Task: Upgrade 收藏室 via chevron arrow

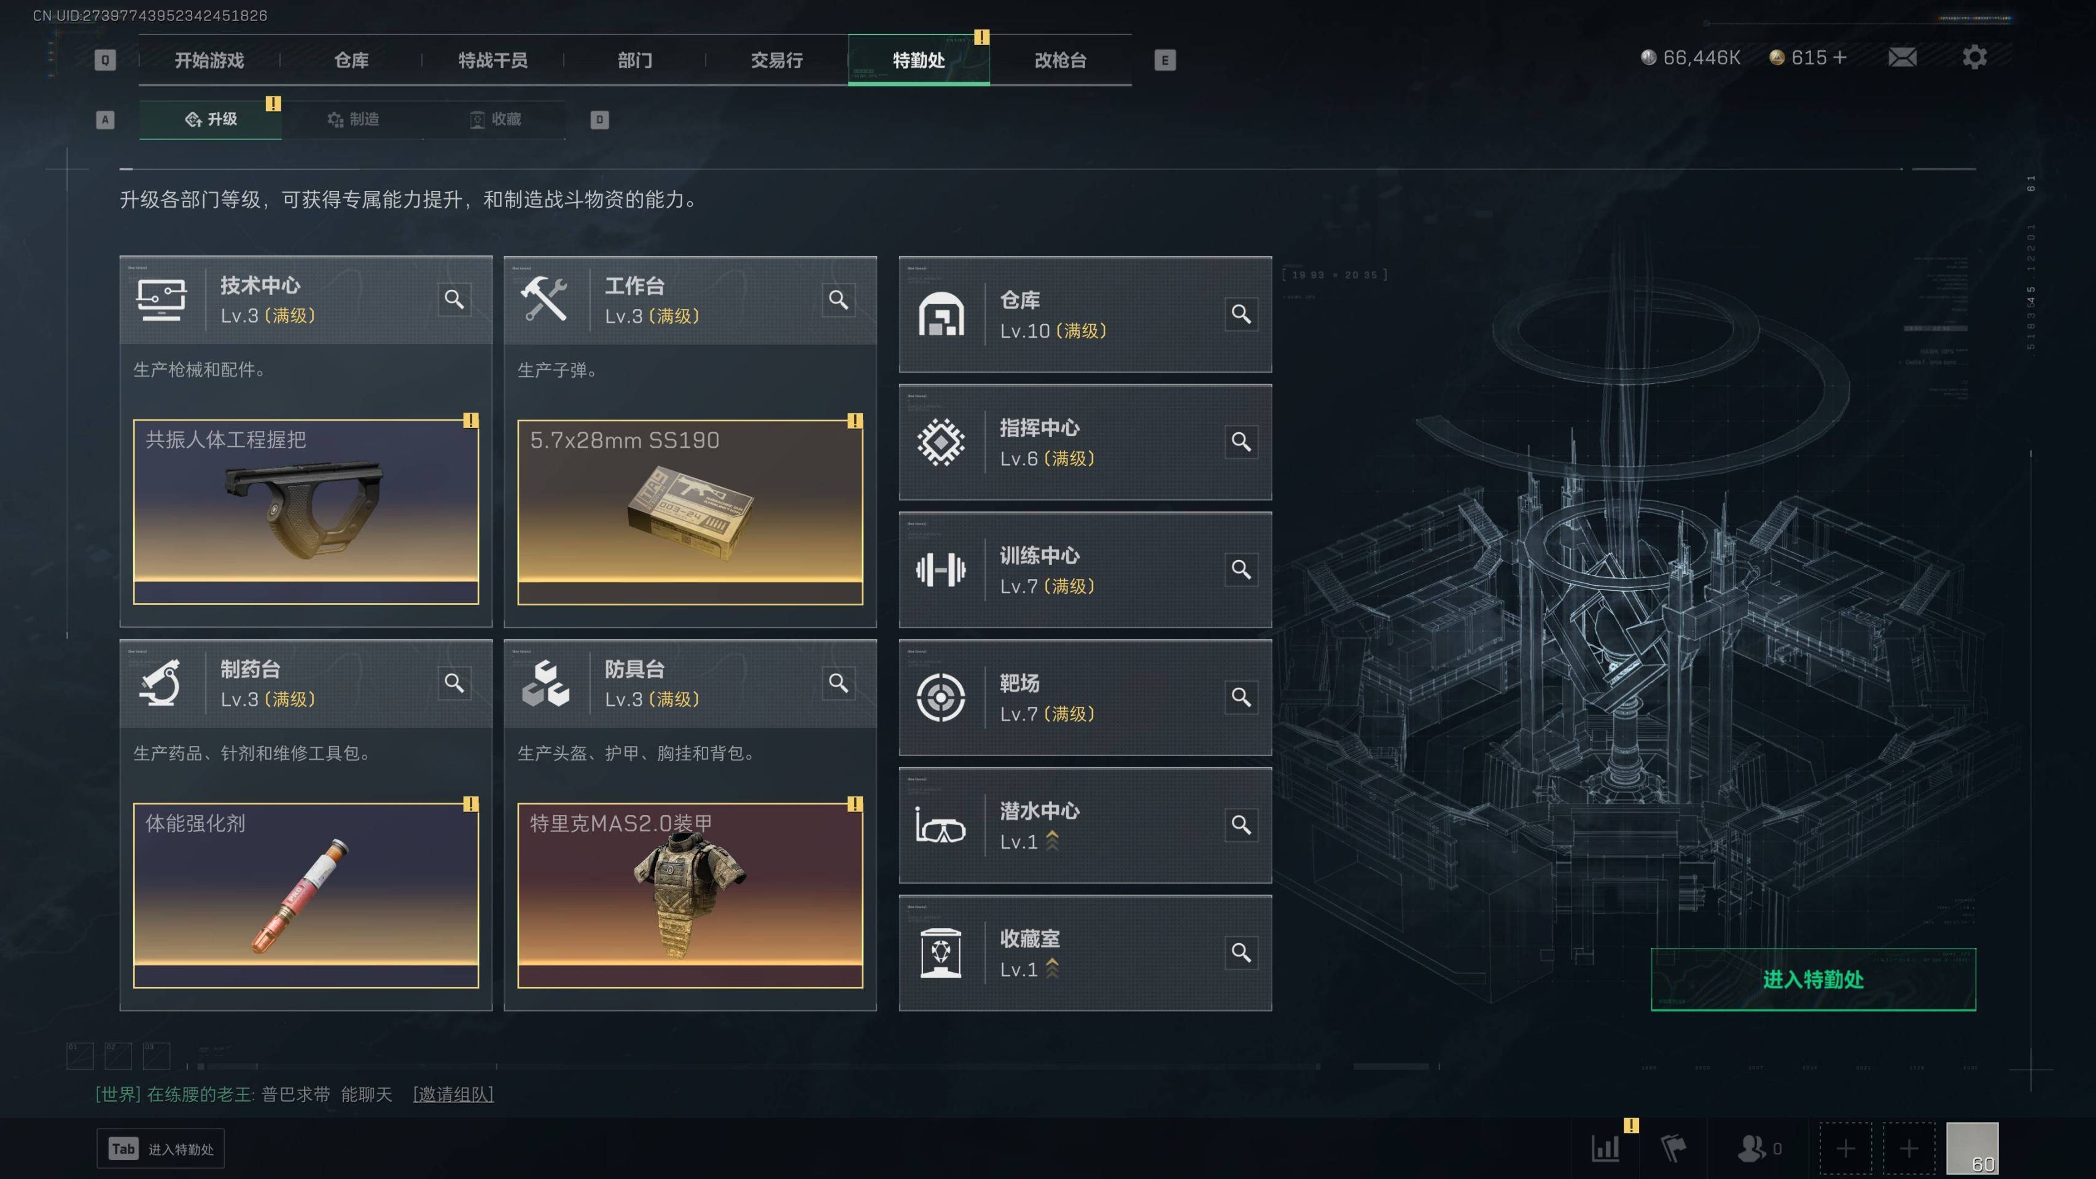Action: 1052,968
